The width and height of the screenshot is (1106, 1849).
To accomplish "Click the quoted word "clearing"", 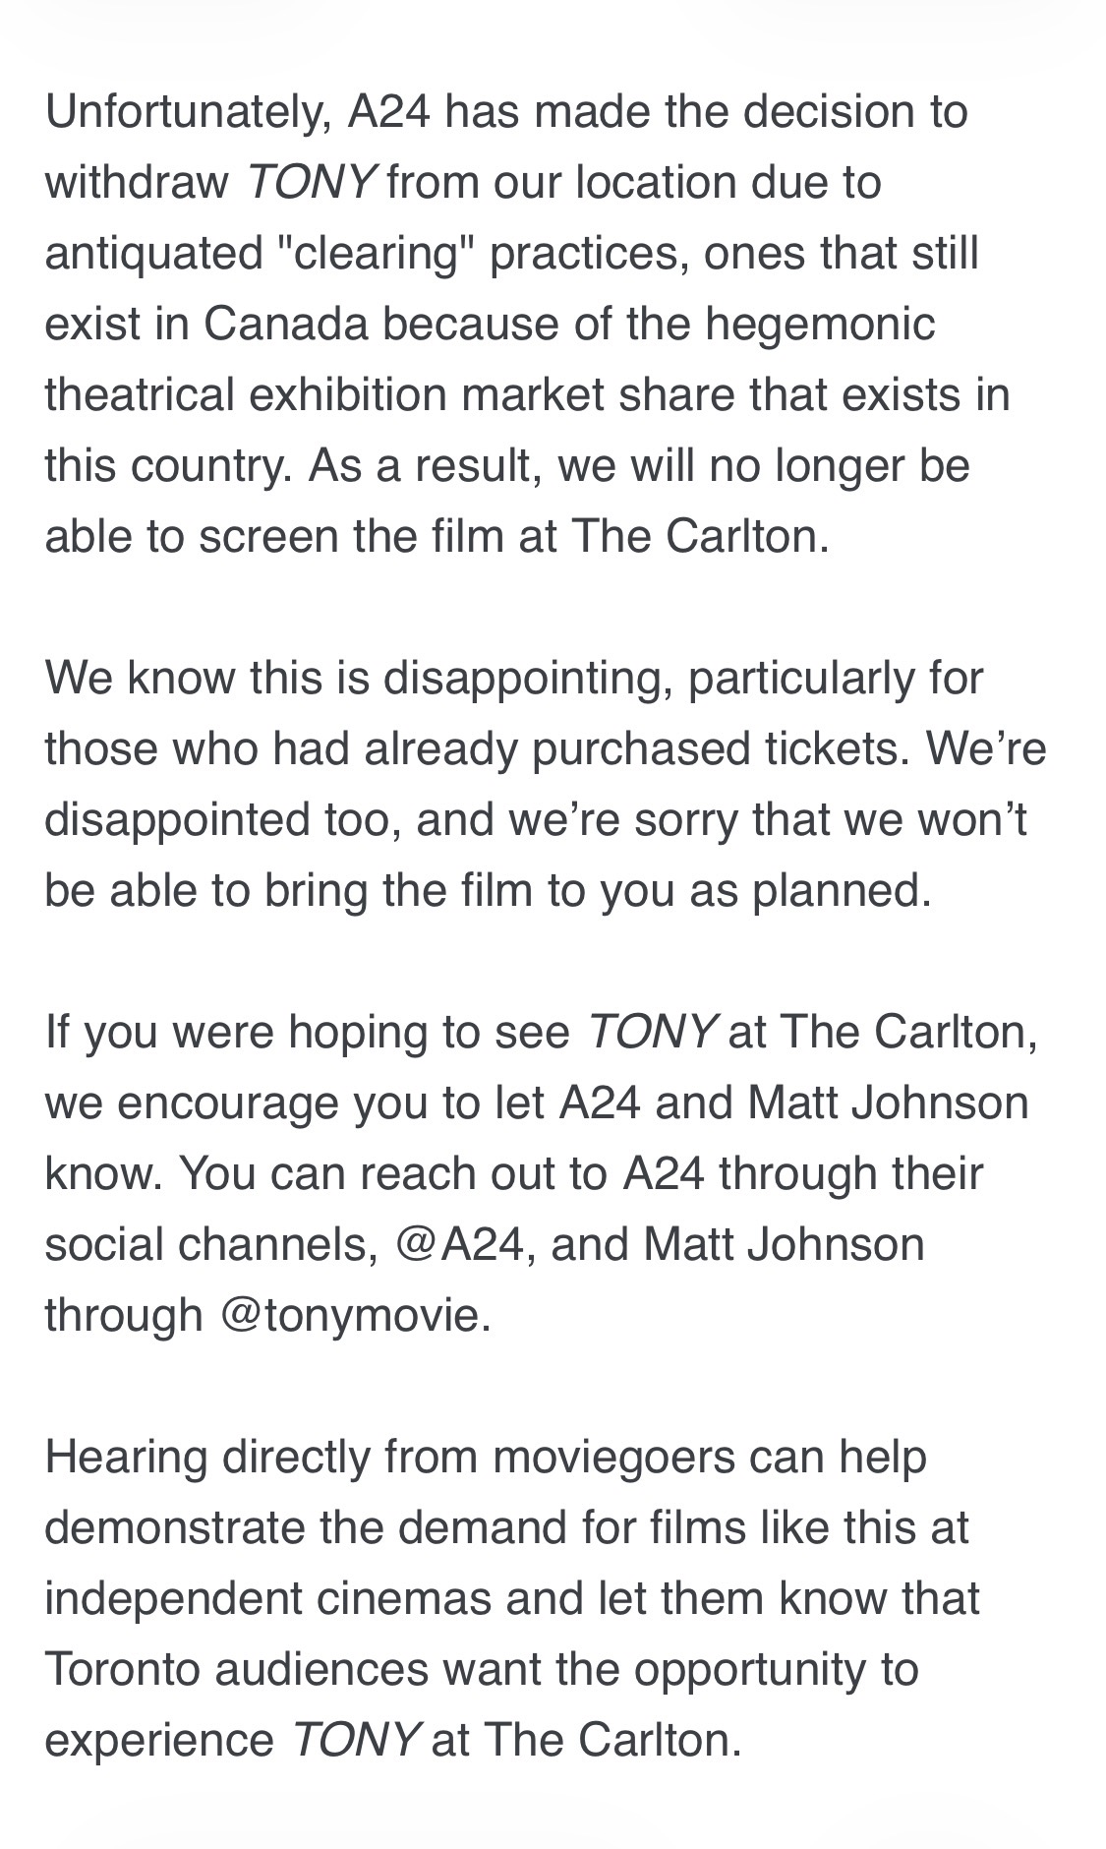I will click(x=371, y=254).
